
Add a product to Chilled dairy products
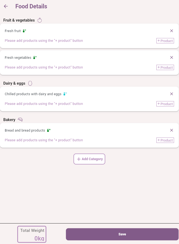click(165, 104)
